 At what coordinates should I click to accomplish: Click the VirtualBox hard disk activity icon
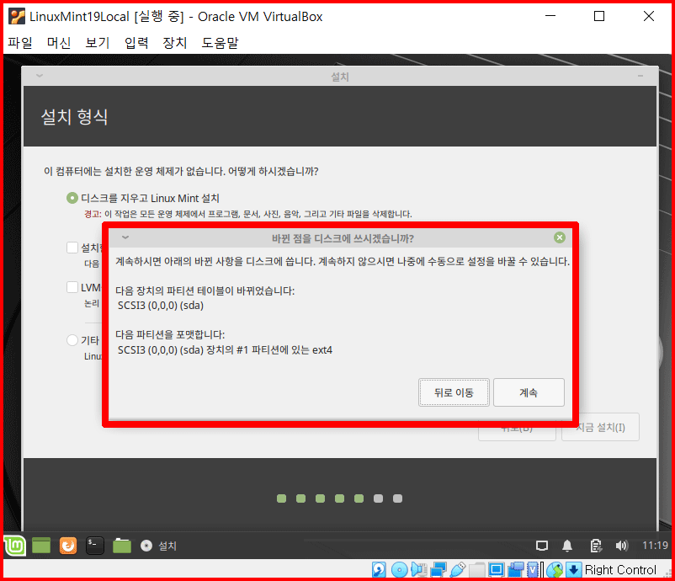click(x=379, y=570)
